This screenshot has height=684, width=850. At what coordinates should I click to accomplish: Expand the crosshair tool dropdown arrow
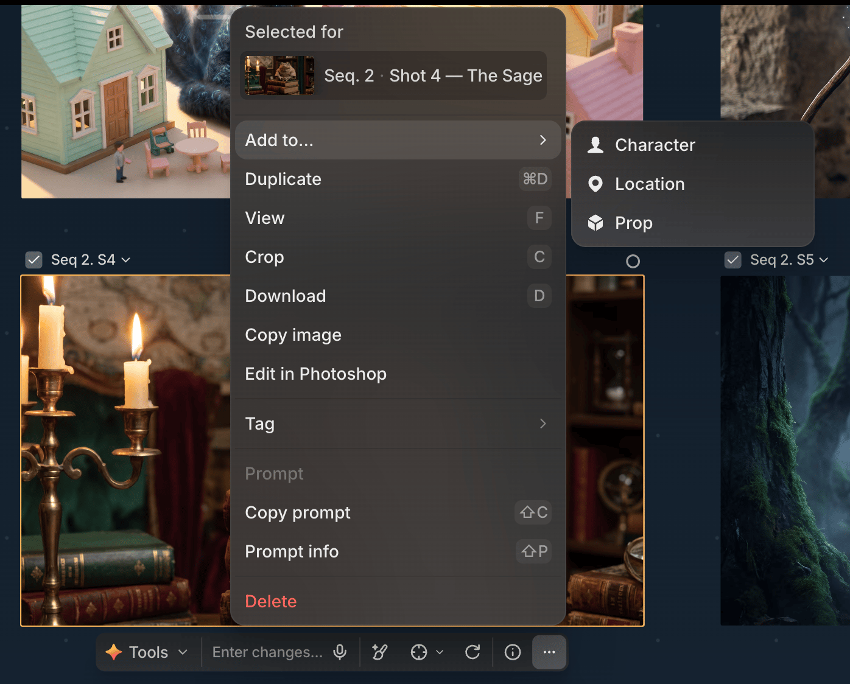[x=440, y=652]
